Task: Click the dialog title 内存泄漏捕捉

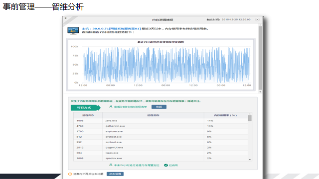Action: click(x=163, y=20)
